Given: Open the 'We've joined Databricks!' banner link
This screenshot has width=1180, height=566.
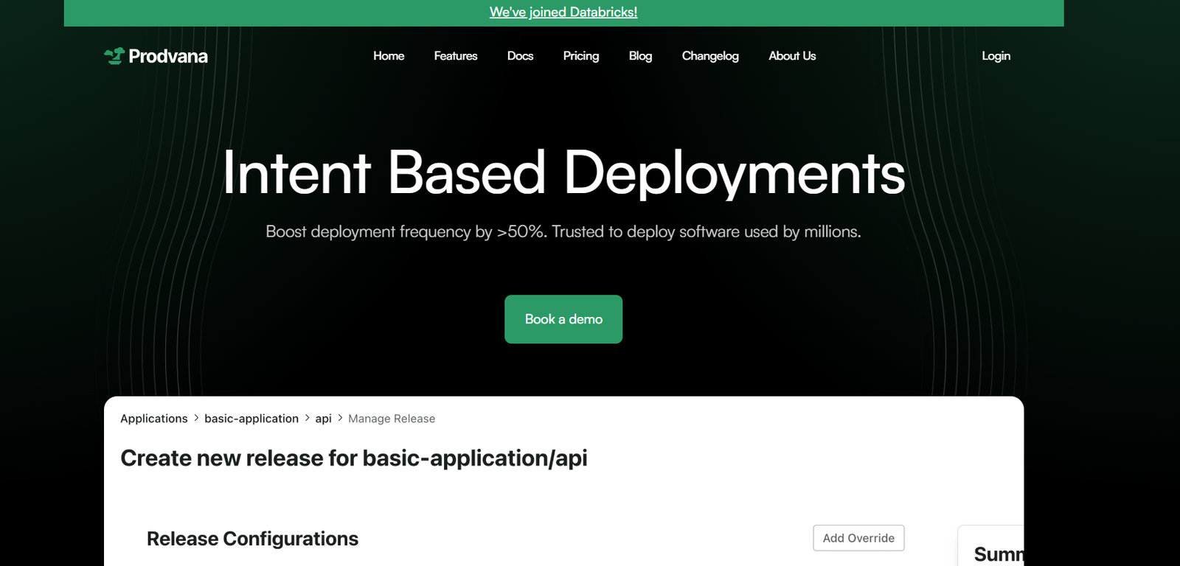Looking at the screenshot, I should 563,12.
